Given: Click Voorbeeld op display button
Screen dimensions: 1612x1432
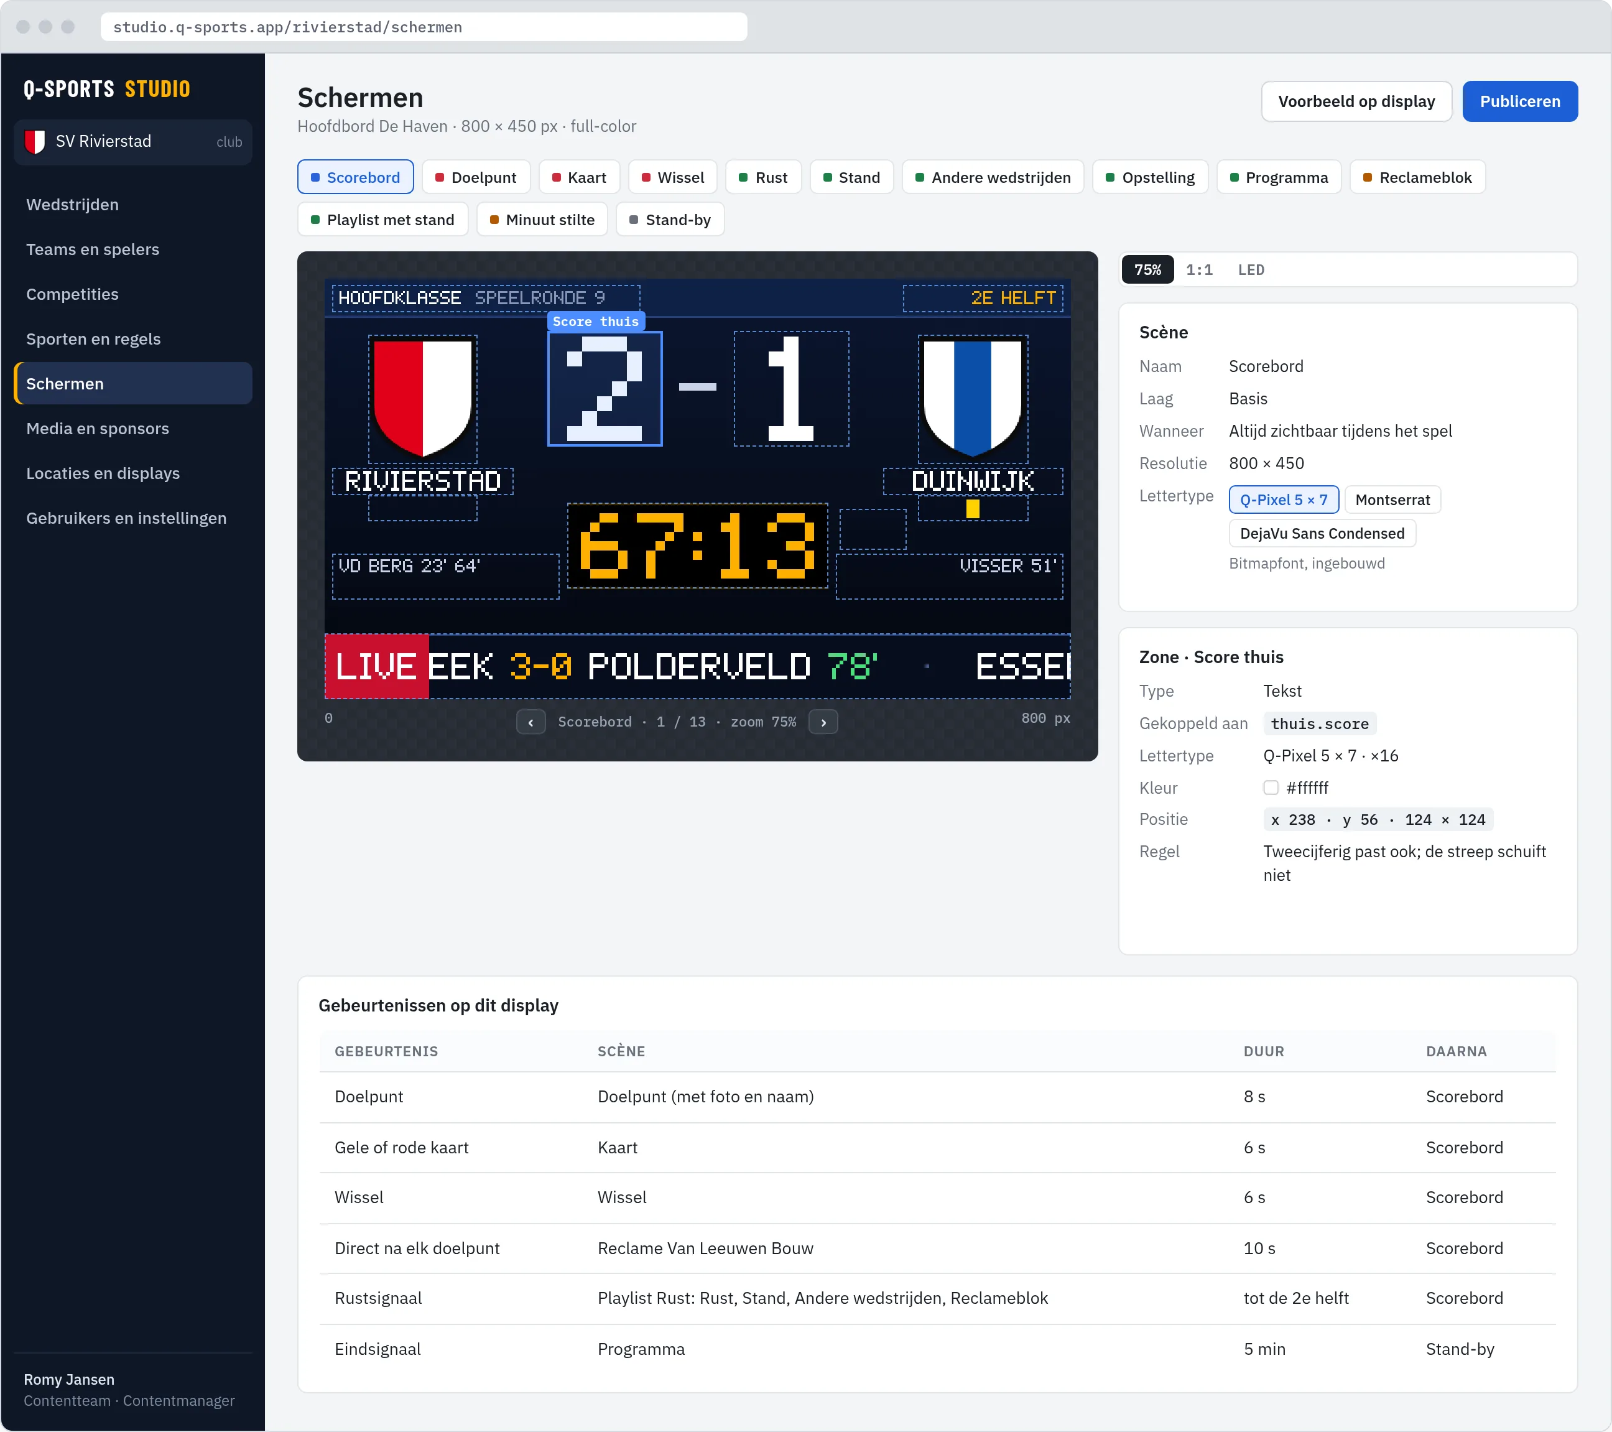Looking at the screenshot, I should [x=1356, y=102].
